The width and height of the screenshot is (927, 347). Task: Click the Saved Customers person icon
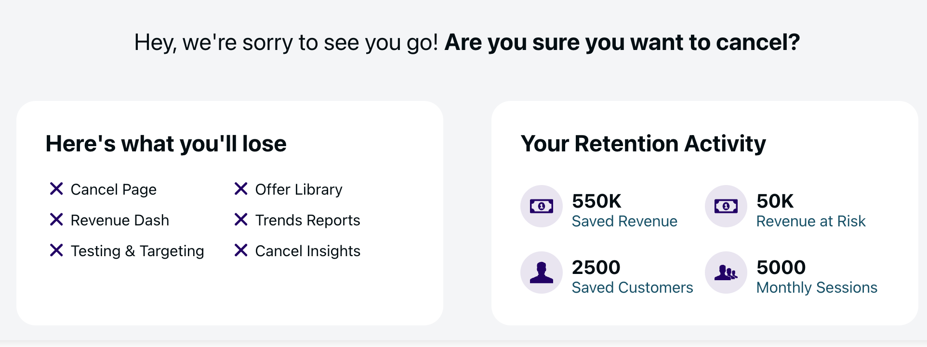[x=541, y=273]
